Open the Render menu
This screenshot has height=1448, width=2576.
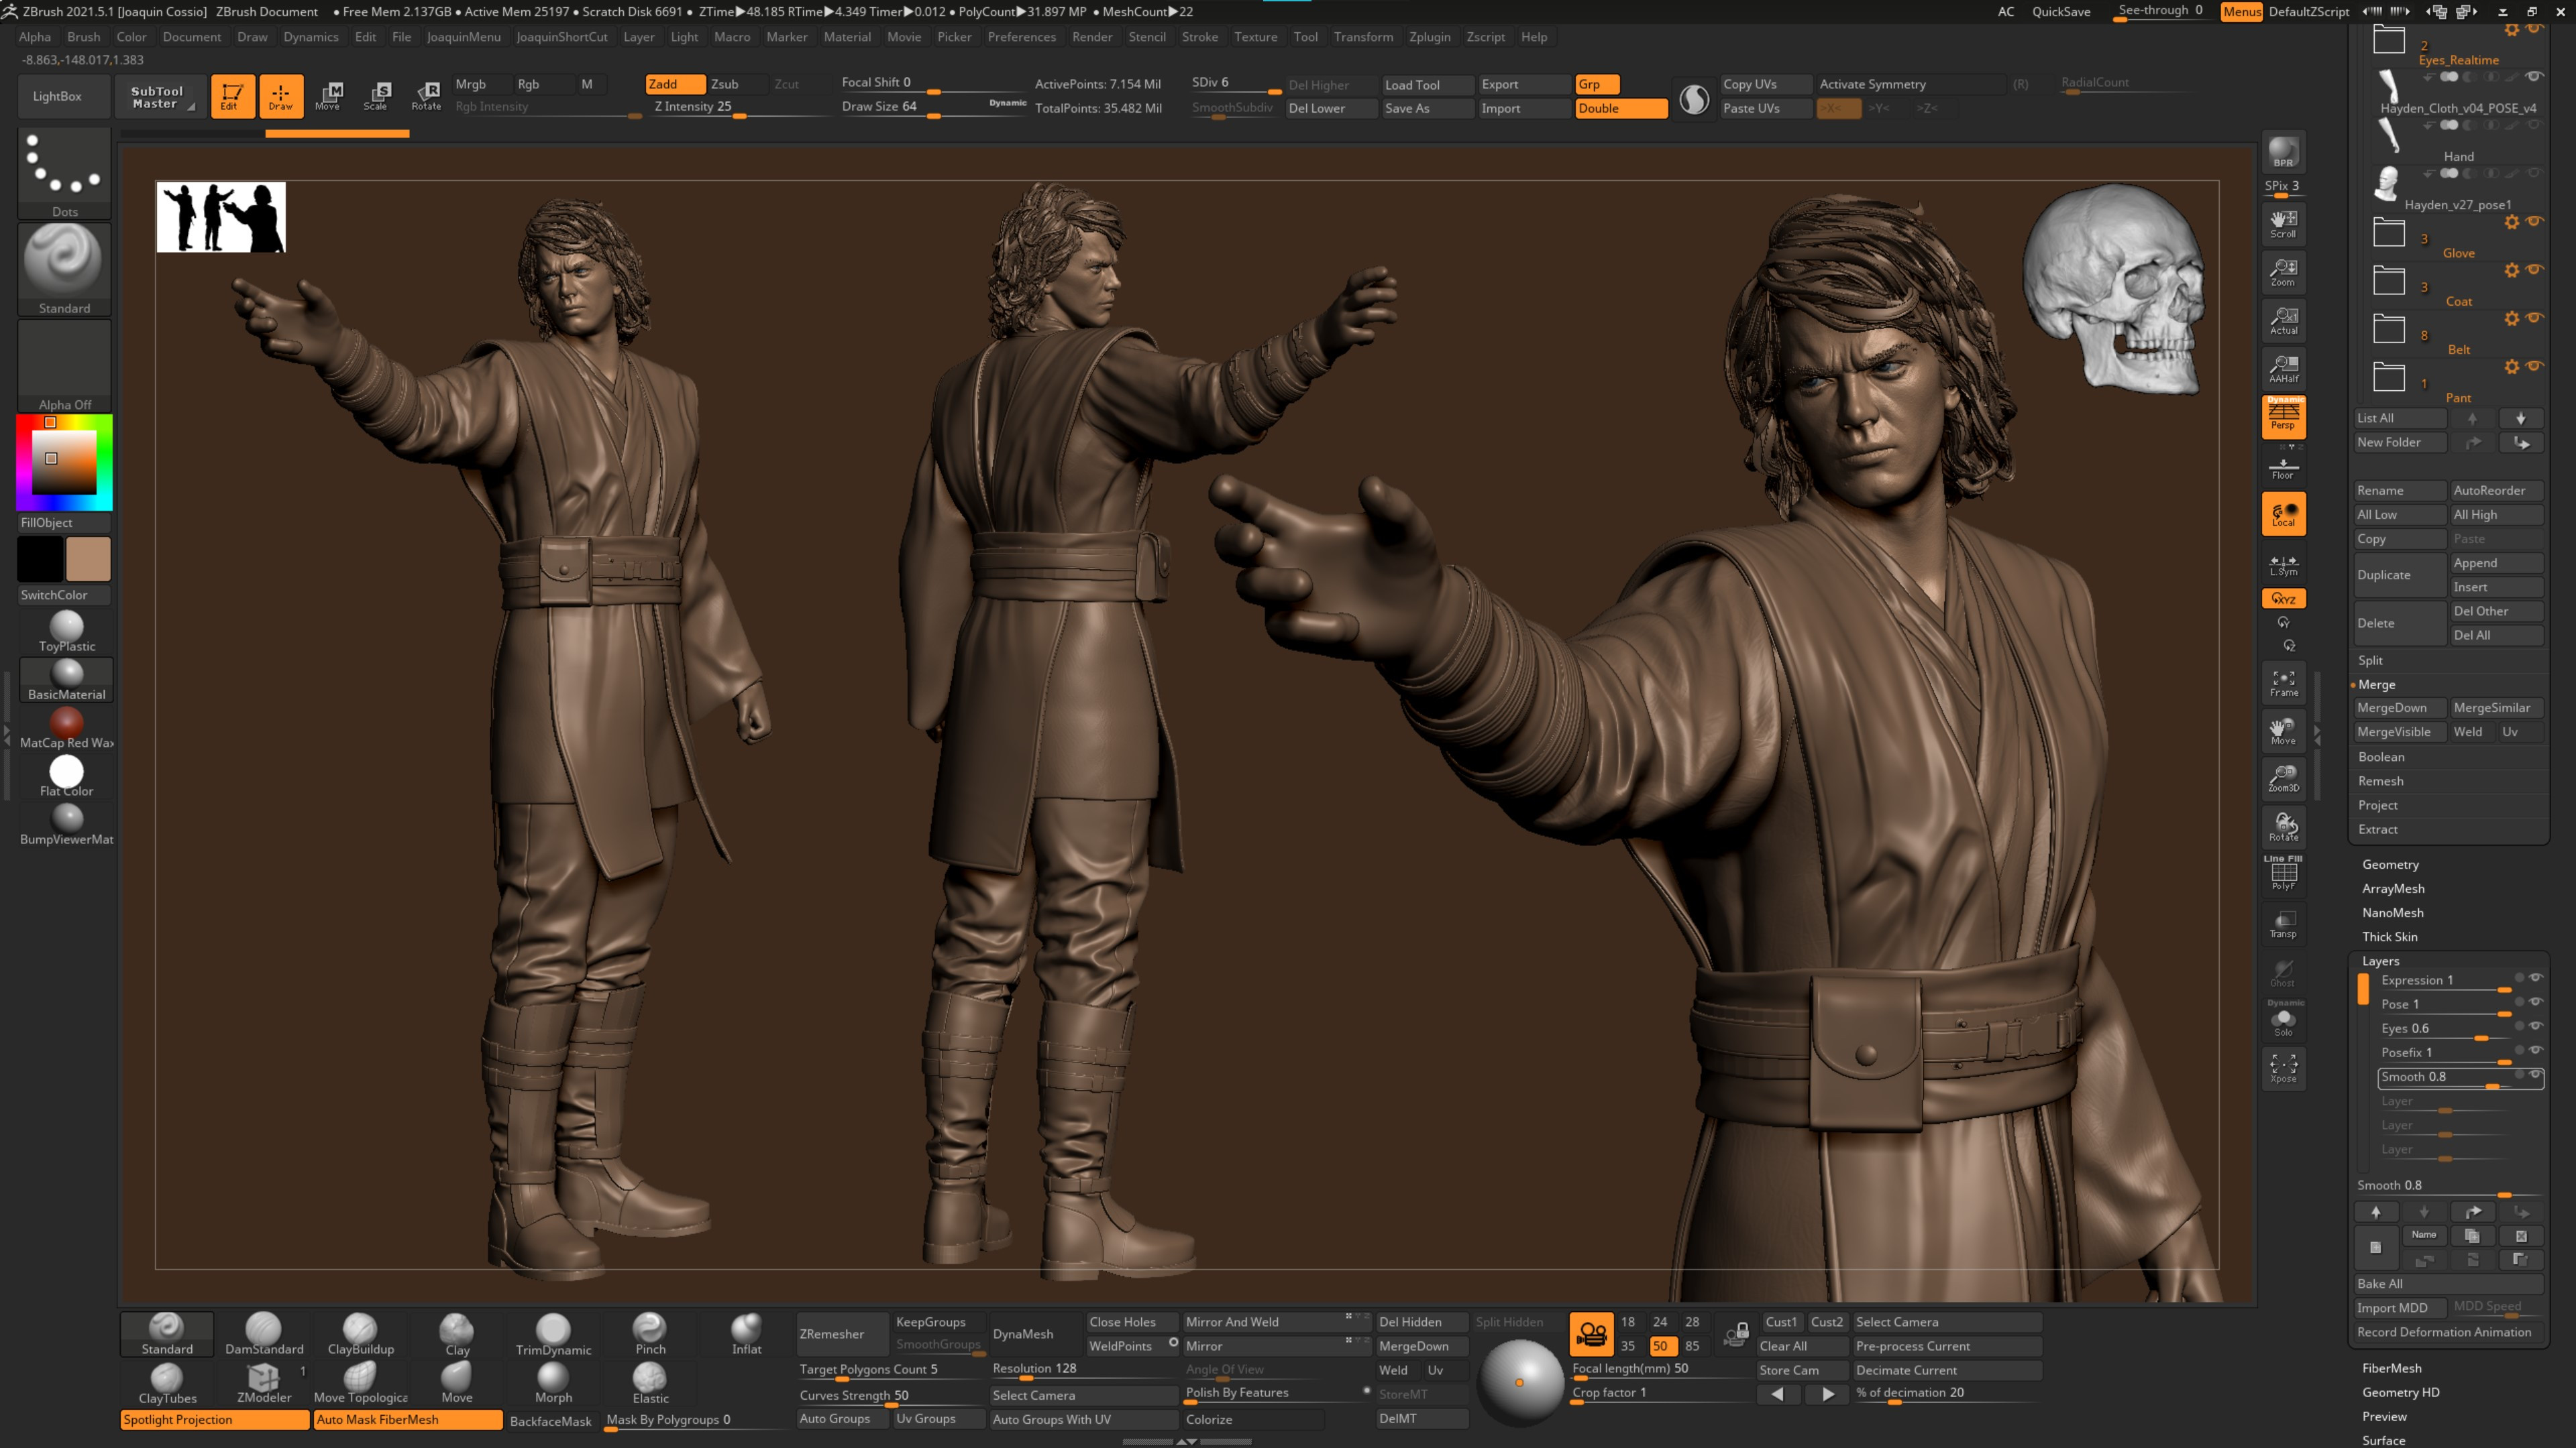point(1092,37)
